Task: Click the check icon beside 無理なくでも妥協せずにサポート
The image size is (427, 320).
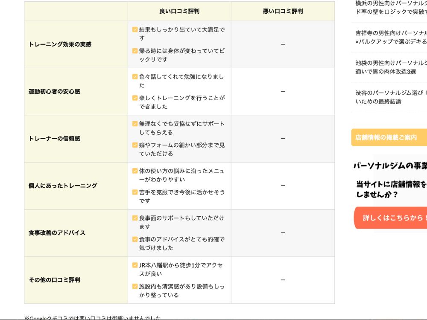Action: coord(135,124)
